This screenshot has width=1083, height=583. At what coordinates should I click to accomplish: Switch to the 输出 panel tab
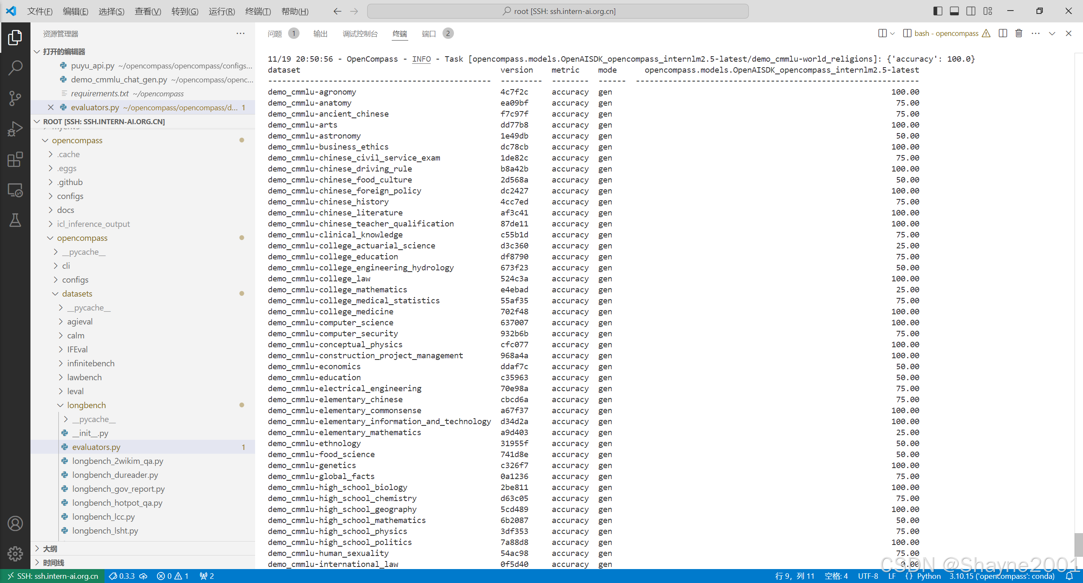tap(320, 34)
